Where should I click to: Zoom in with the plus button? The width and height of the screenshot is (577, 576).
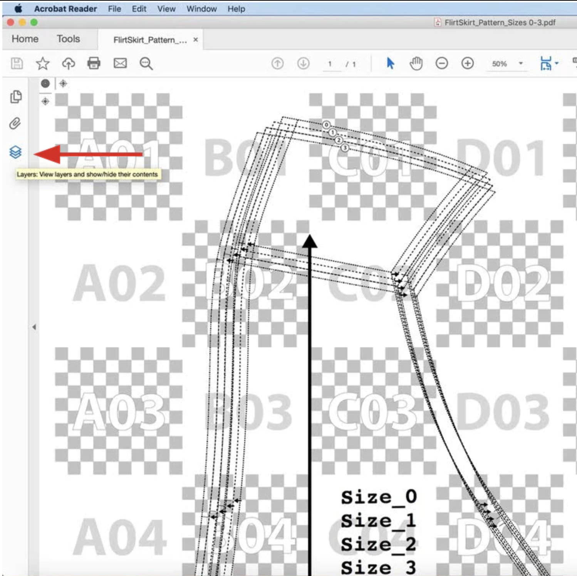468,63
